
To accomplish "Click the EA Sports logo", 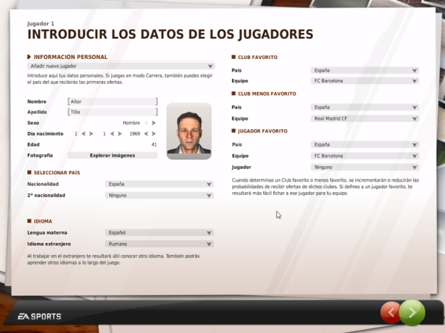I will tap(39, 316).
